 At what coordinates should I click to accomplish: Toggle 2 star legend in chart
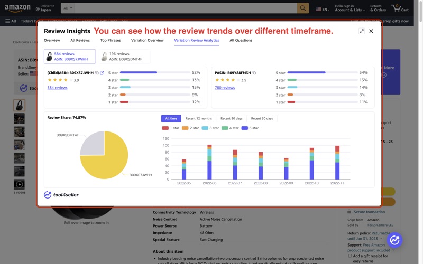click(190, 128)
